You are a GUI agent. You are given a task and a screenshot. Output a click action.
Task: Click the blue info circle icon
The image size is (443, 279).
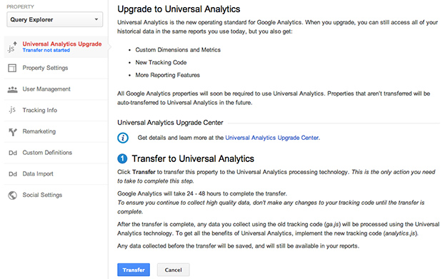tap(123, 138)
